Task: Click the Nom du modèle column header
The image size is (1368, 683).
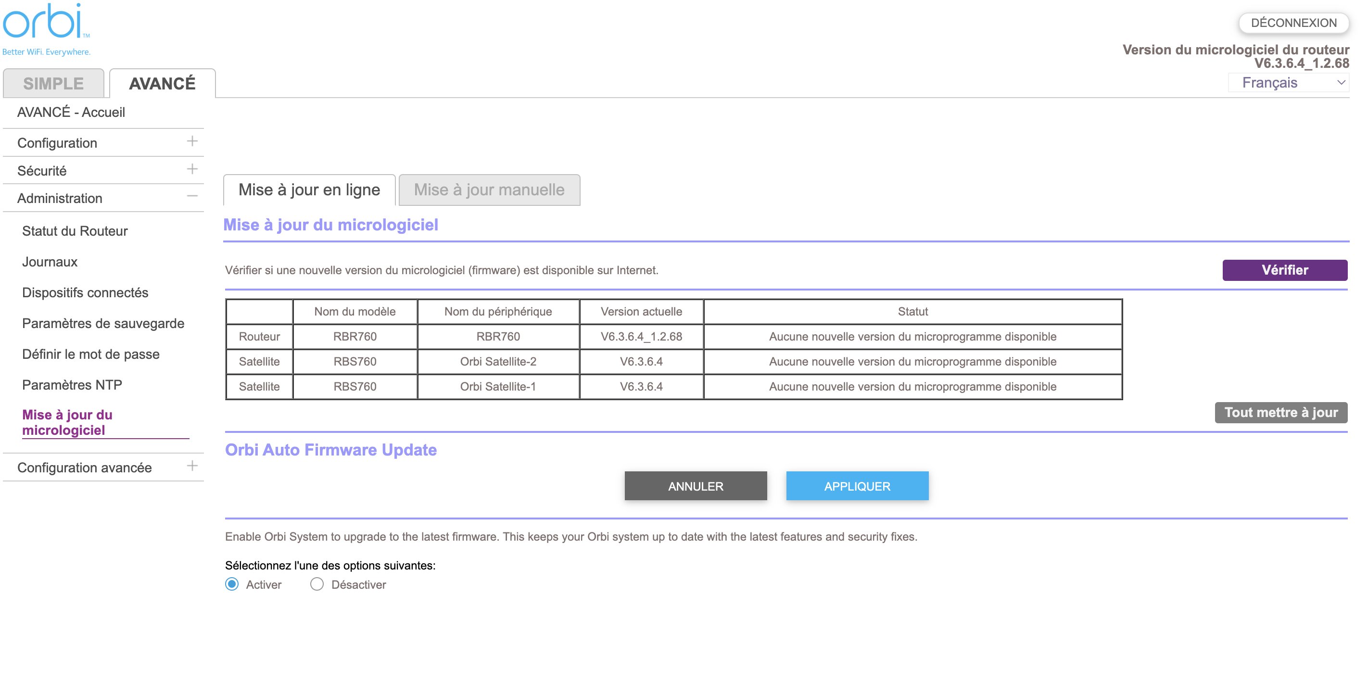Action: (355, 312)
